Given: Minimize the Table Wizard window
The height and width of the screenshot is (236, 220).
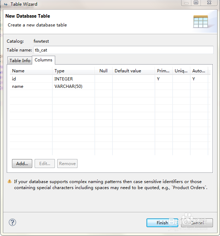Looking at the screenshot, I should (x=186, y=2).
